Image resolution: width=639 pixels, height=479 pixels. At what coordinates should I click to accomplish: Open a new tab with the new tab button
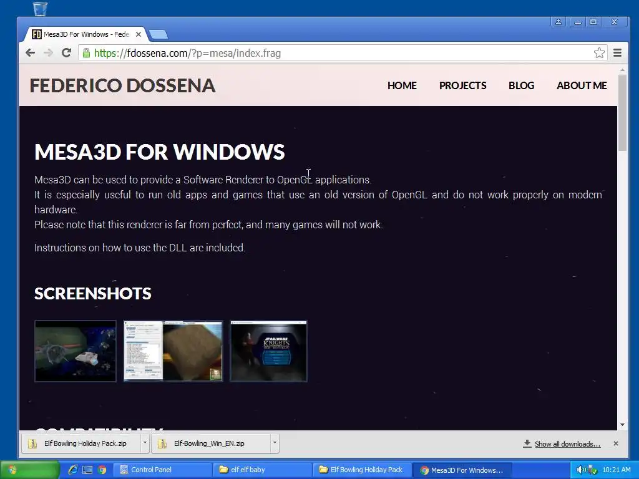[x=158, y=35]
